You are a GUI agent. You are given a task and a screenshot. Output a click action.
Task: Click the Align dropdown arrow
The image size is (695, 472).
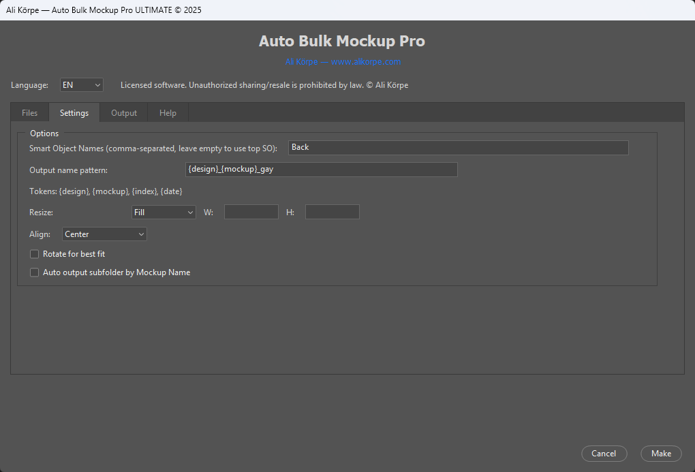[141, 234]
